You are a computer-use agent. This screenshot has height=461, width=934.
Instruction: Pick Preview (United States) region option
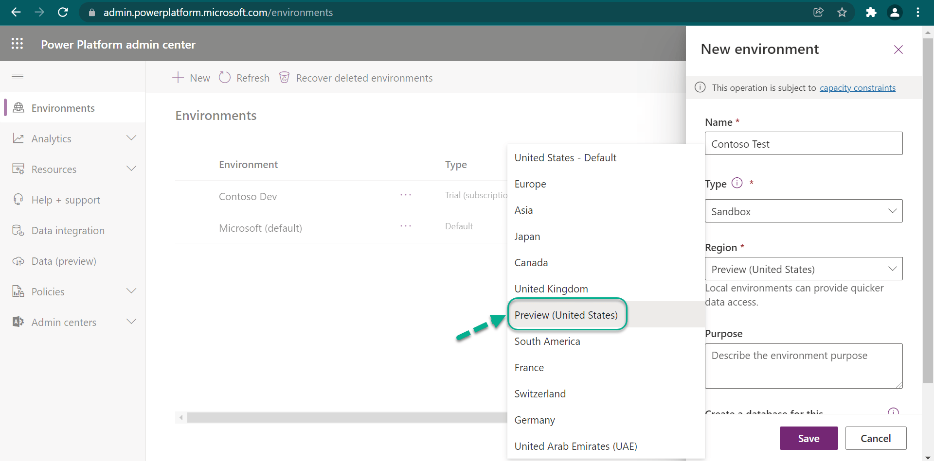(x=606, y=315)
